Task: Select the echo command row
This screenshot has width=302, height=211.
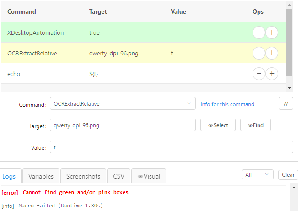Action: pyautogui.click(x=143, y=74)
